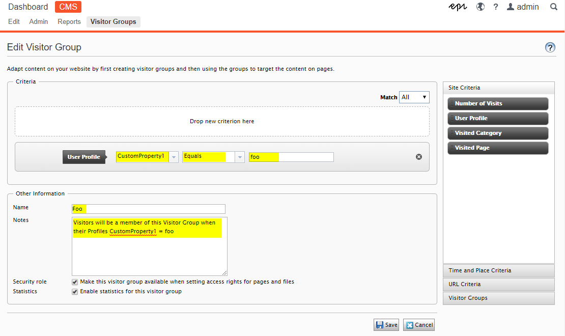Expand the URL Criteria panel
The width and height of the screenshot is (565, 336).
tap(498, 284)
